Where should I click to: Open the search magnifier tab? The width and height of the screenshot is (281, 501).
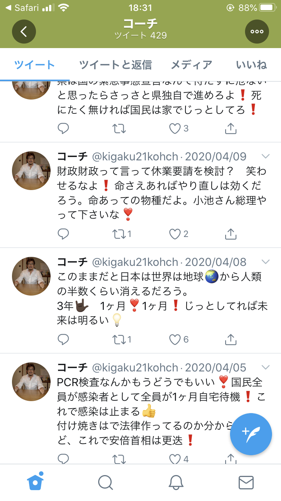click(x=105, y=482)
